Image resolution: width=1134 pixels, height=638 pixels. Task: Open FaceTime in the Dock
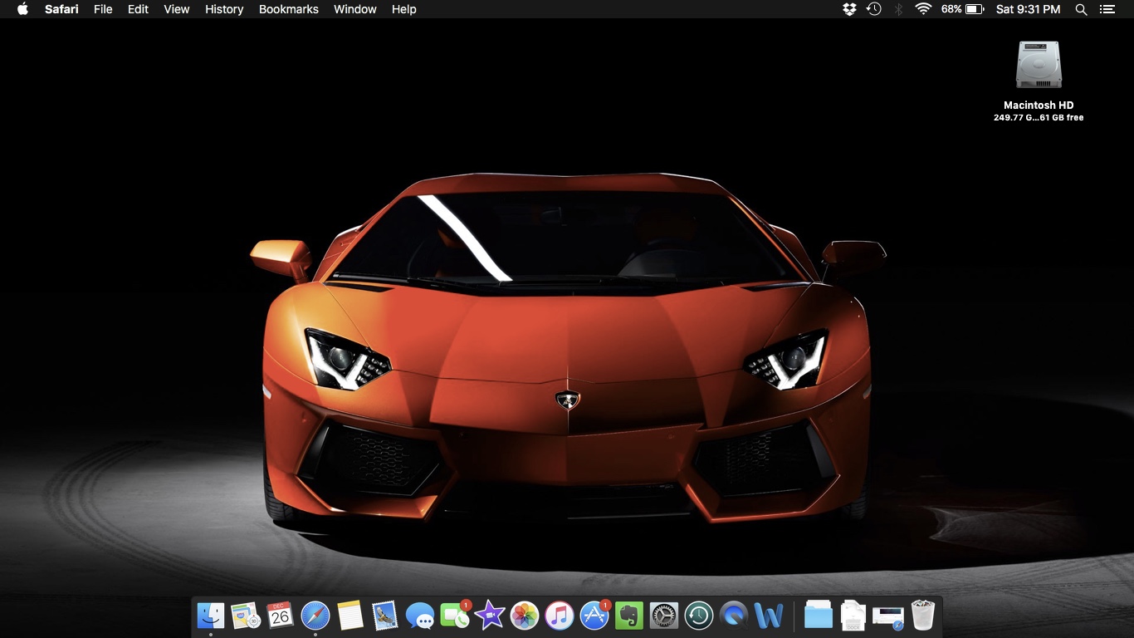(x=455, y=616)
